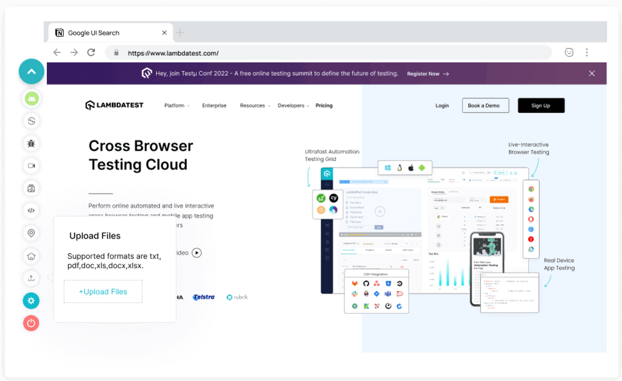
Task: Click the lock icon in the address bar
Action: (116, 52)
